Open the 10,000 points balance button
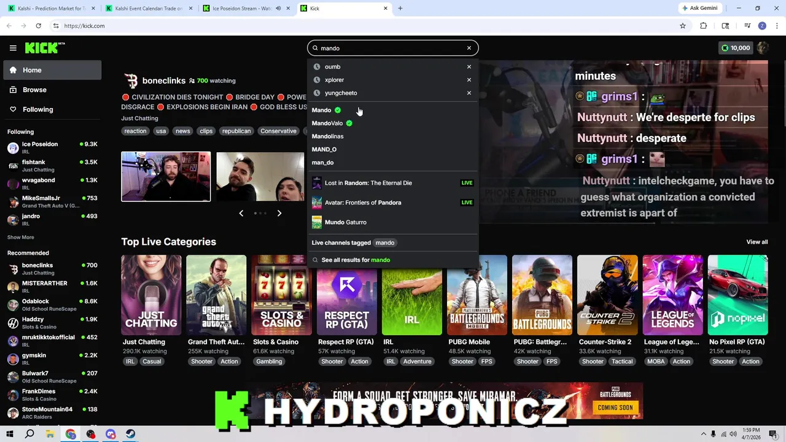 [x=736, y=48]
